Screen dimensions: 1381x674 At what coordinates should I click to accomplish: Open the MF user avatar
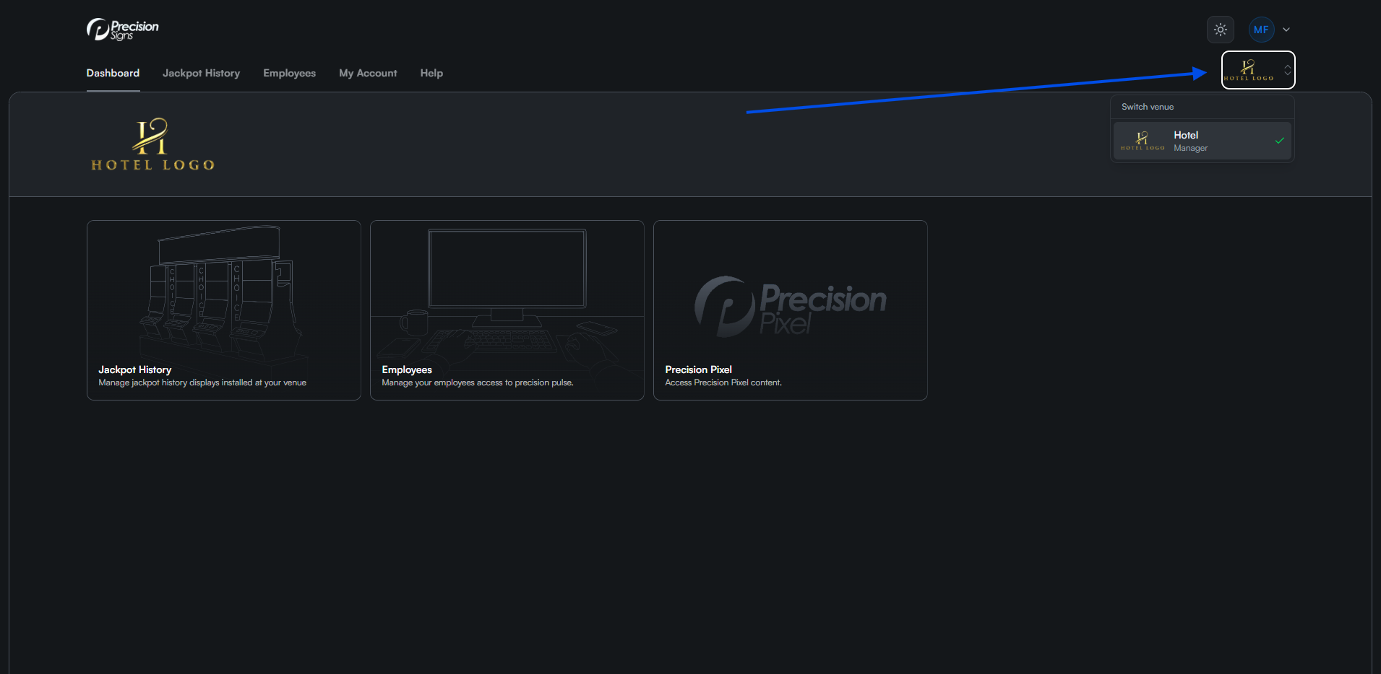click(x=1261, y=30)
